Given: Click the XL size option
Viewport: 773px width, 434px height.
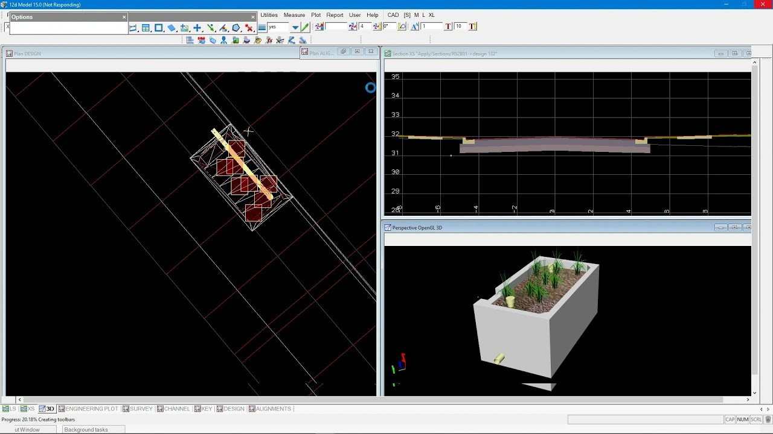Looking at the screenshot, I should [x=431, y=15].
